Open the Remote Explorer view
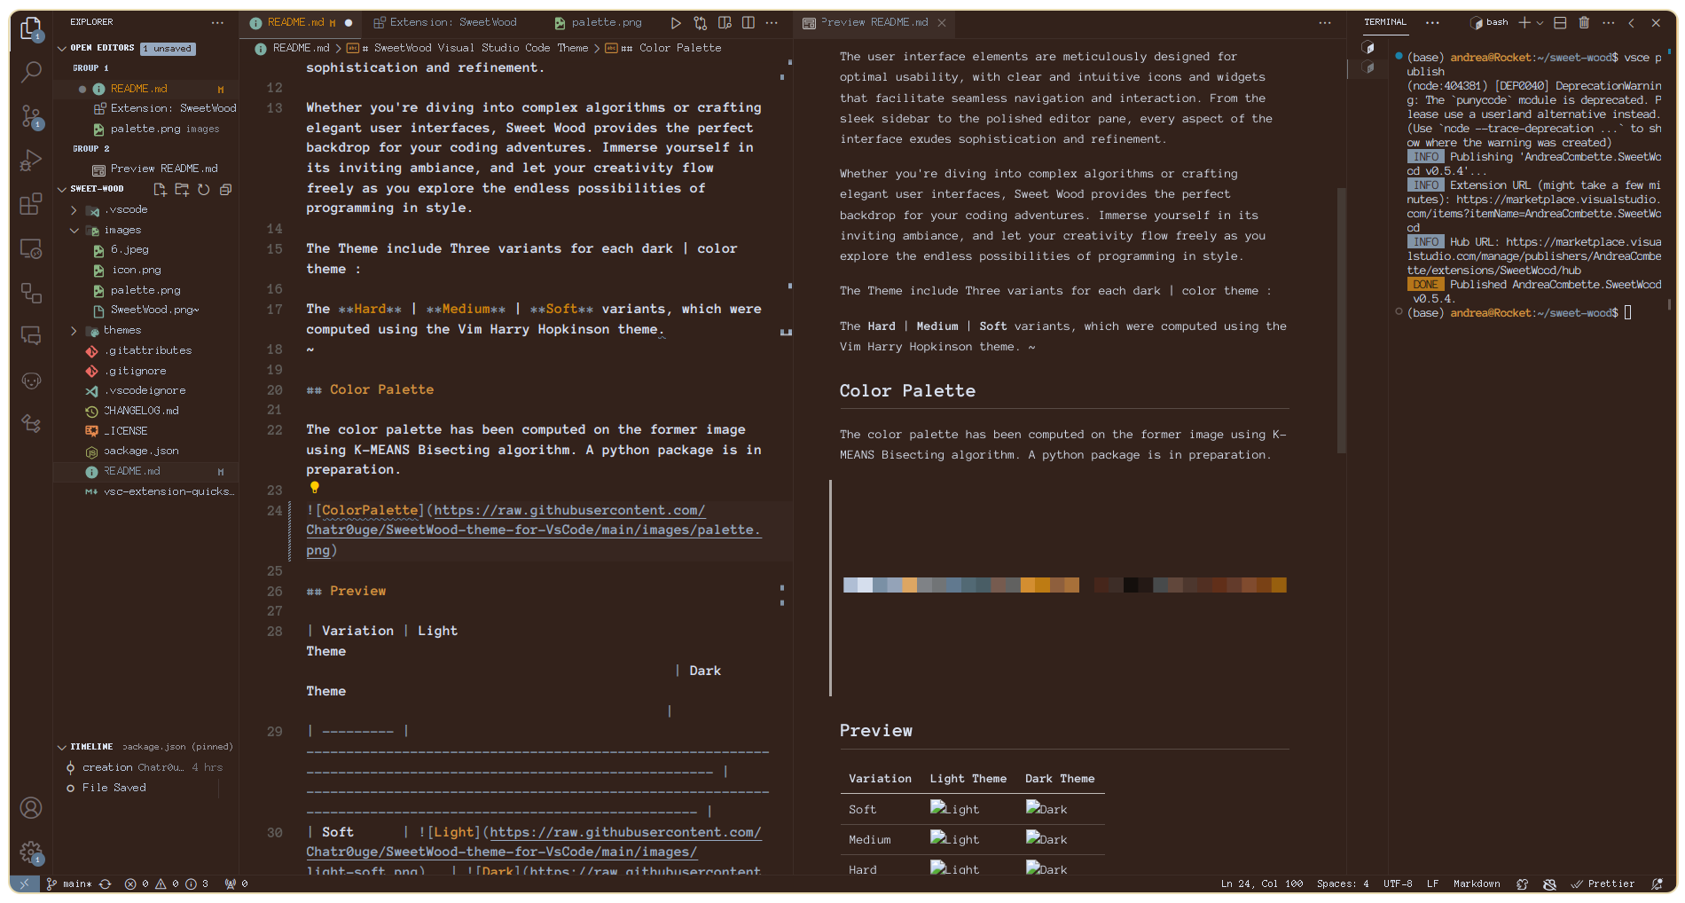This screenshot has height=903, width=1685. pos(31,249)
